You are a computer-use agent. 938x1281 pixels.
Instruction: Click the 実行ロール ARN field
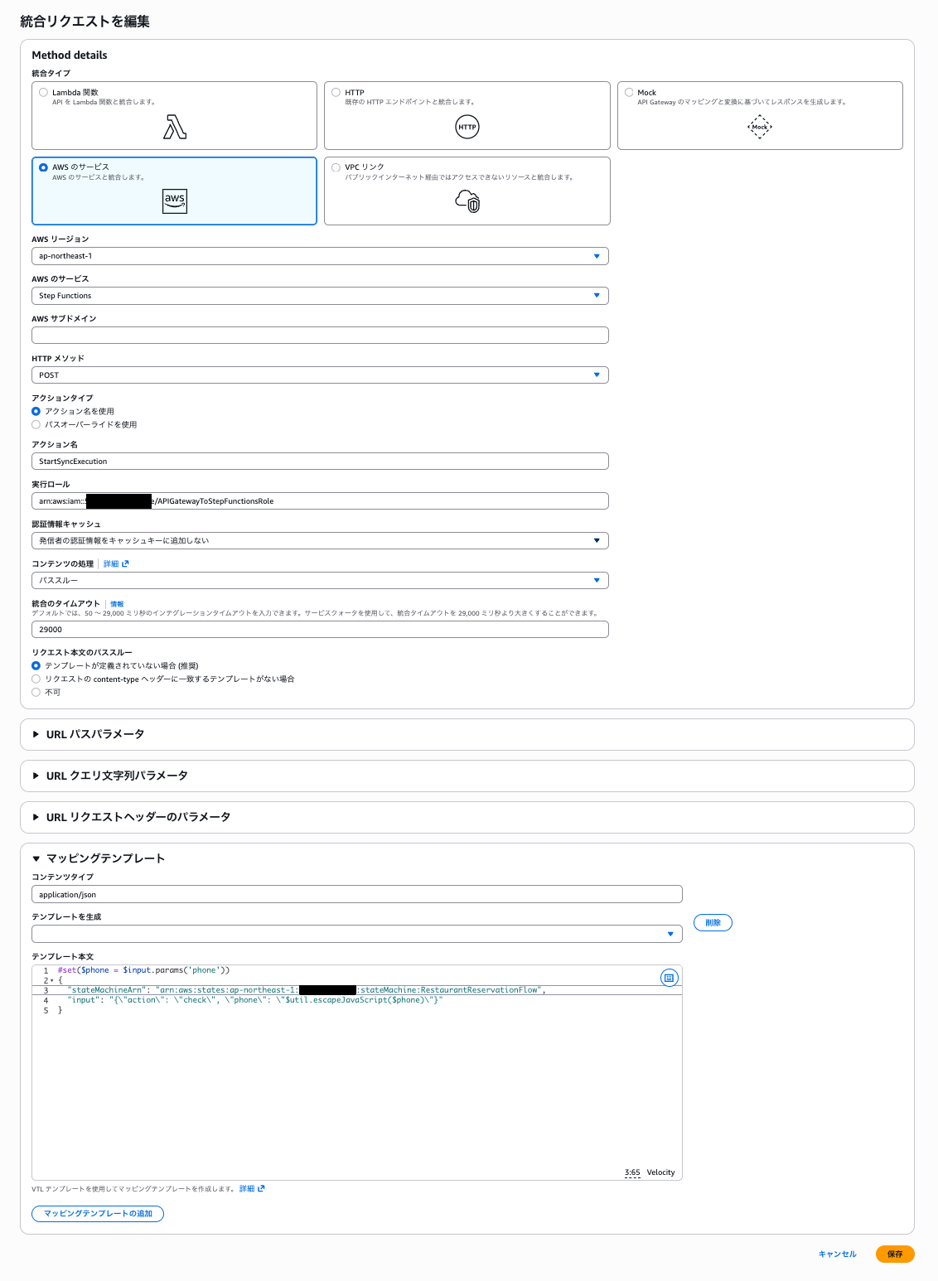coord(320,500)
